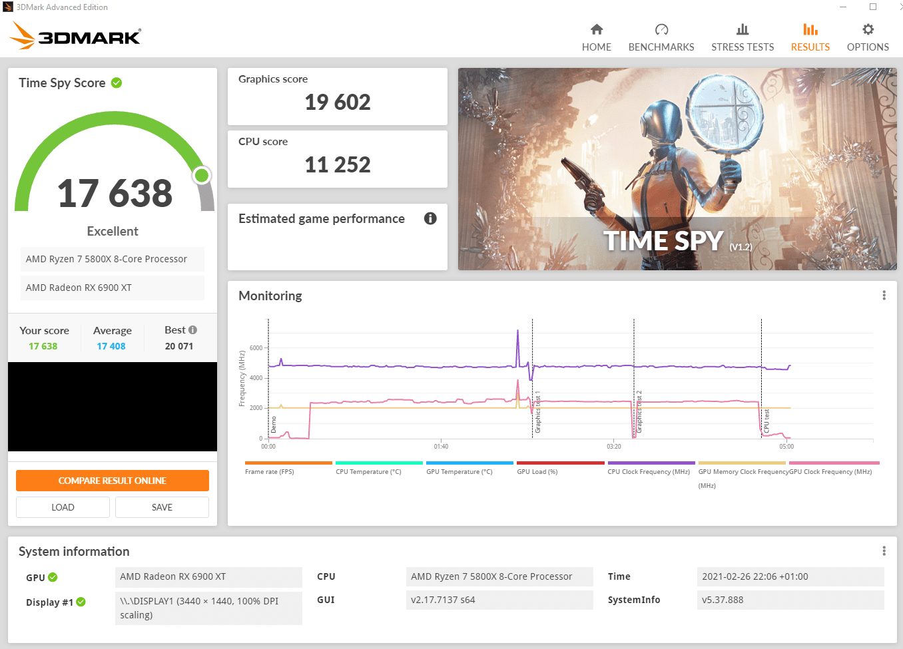Click the green GPU validation check icon
The width and height of the screenshot is (903, 649).
(53, 577)
